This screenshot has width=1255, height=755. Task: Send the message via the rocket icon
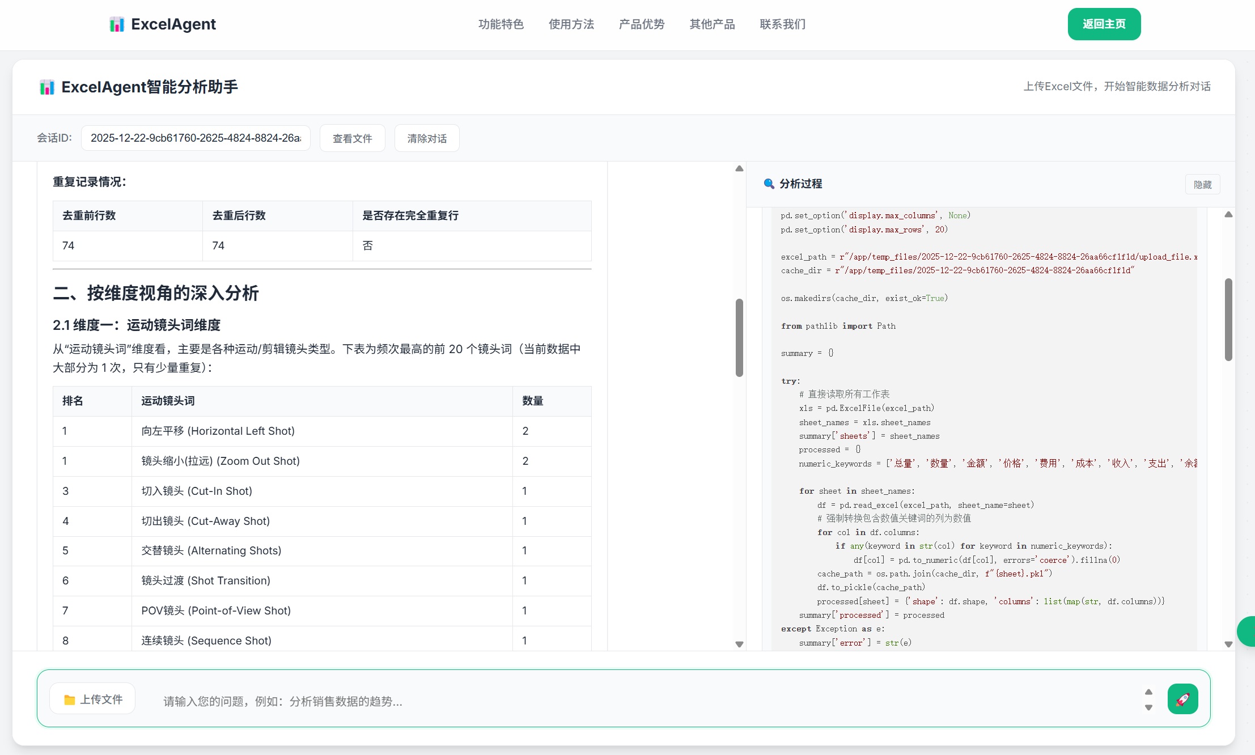tap(1183, 699)
